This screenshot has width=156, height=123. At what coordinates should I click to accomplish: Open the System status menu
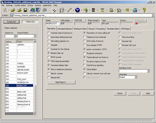pos(20,5)
